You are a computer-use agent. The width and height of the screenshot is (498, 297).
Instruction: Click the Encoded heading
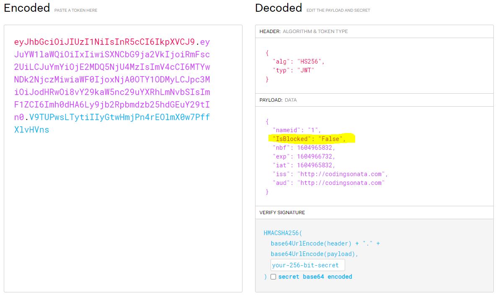click(x=26, y=8)
